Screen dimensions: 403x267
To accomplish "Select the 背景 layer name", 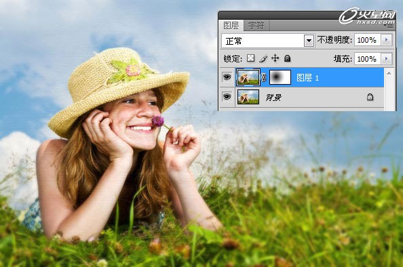I will click(273, 98).
